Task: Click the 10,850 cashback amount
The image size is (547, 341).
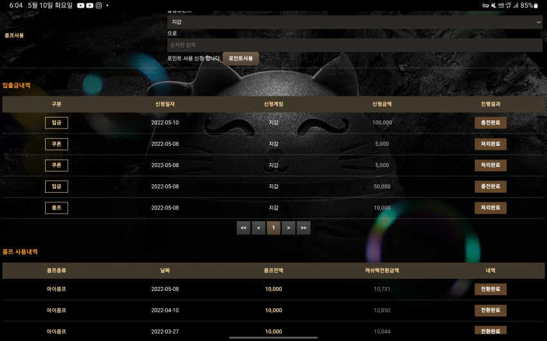Action: click(x=382, y=310)
